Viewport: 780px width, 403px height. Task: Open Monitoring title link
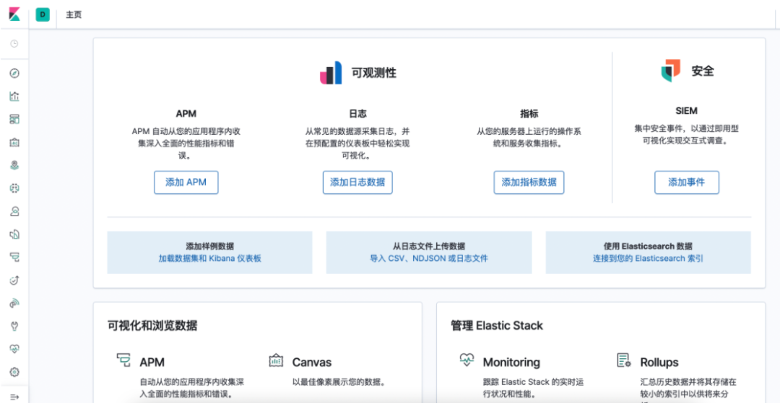(511, 362)
